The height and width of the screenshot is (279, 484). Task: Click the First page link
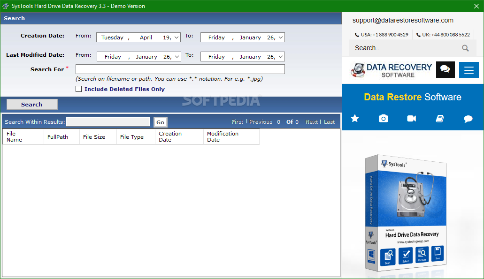click(238, 122)
